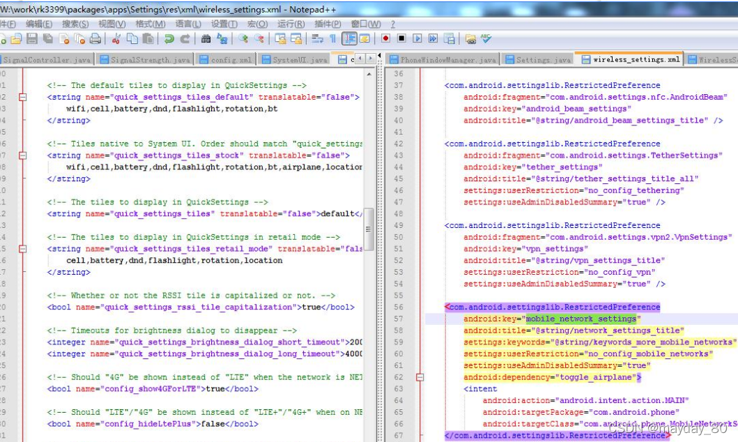738x442 pixels.
Task: Open the 设置(T) menu
Action: pyautogui.click(x=224, y=24)
